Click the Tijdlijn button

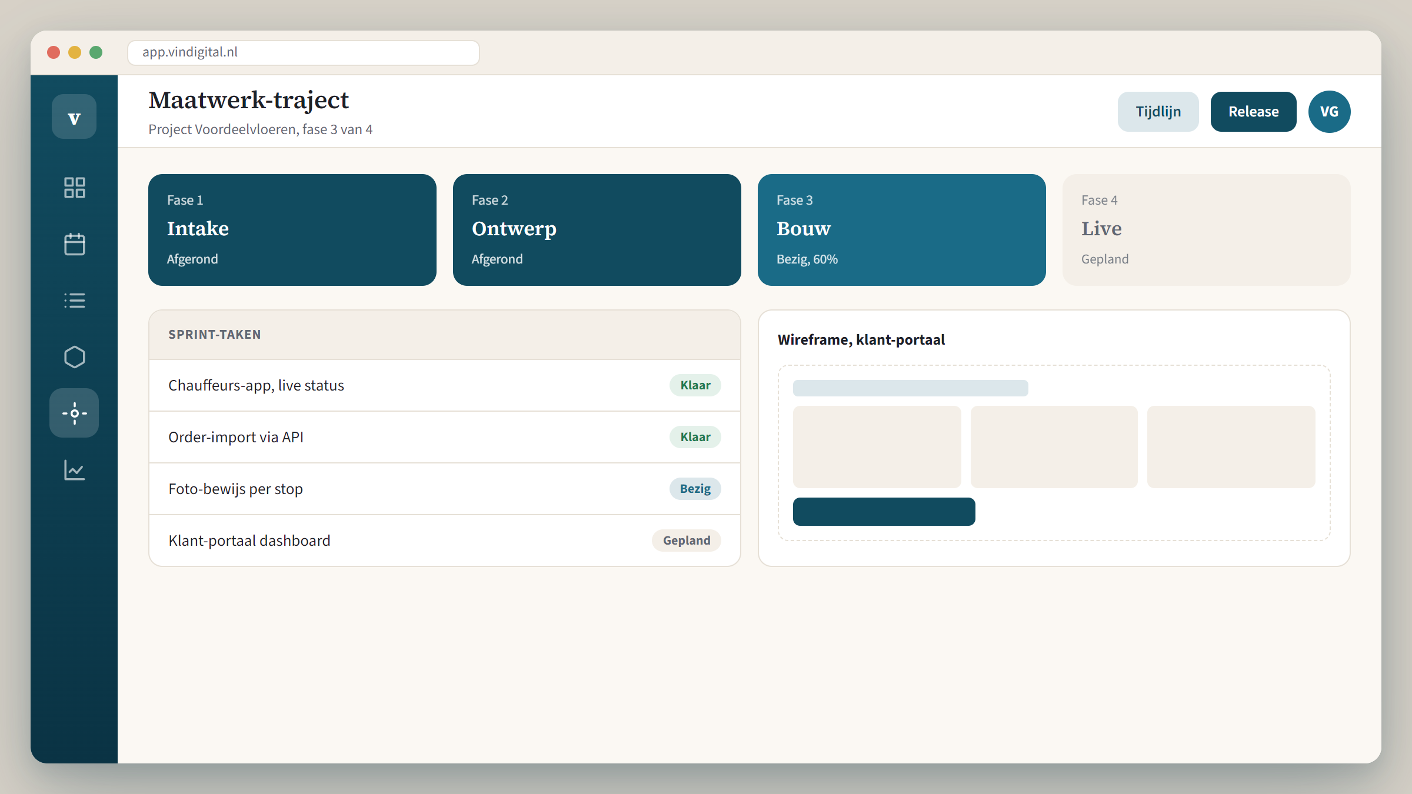[1158, 112]
